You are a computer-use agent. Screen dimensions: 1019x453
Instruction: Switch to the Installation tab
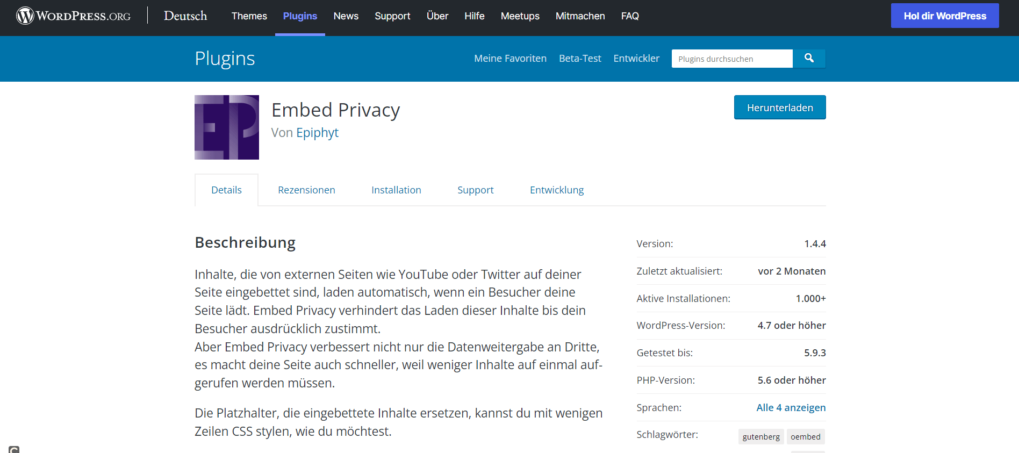pos(396,190)
